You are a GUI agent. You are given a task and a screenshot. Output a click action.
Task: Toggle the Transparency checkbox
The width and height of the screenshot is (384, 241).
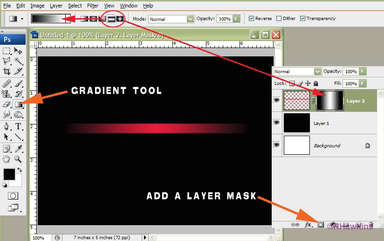[x=303, y=18]
